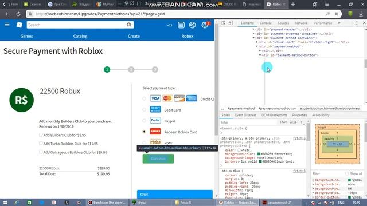Select Rixty payment radio button
Screen dimensions: 367x206
[144, 142]
